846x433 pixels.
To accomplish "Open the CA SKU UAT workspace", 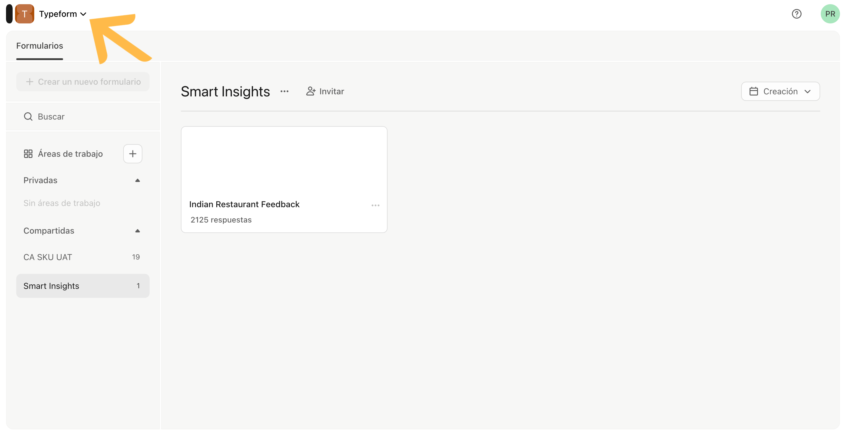I will point(83,257).
